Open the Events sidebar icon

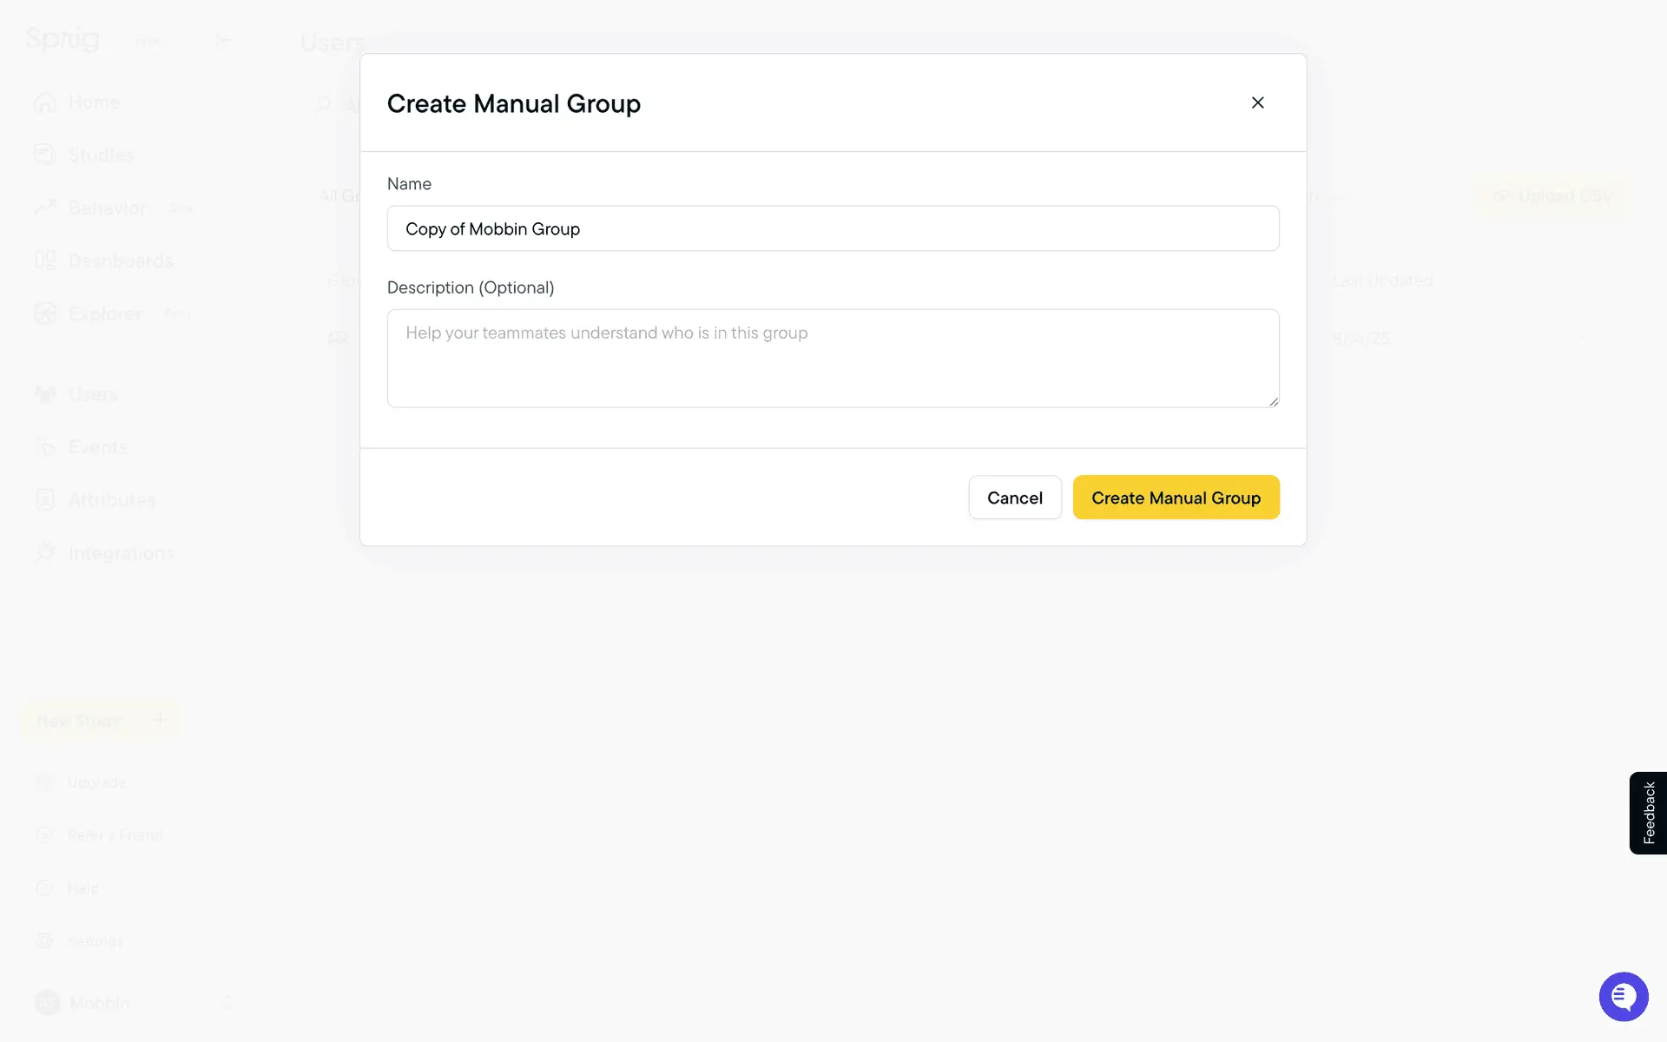(45, 447)
